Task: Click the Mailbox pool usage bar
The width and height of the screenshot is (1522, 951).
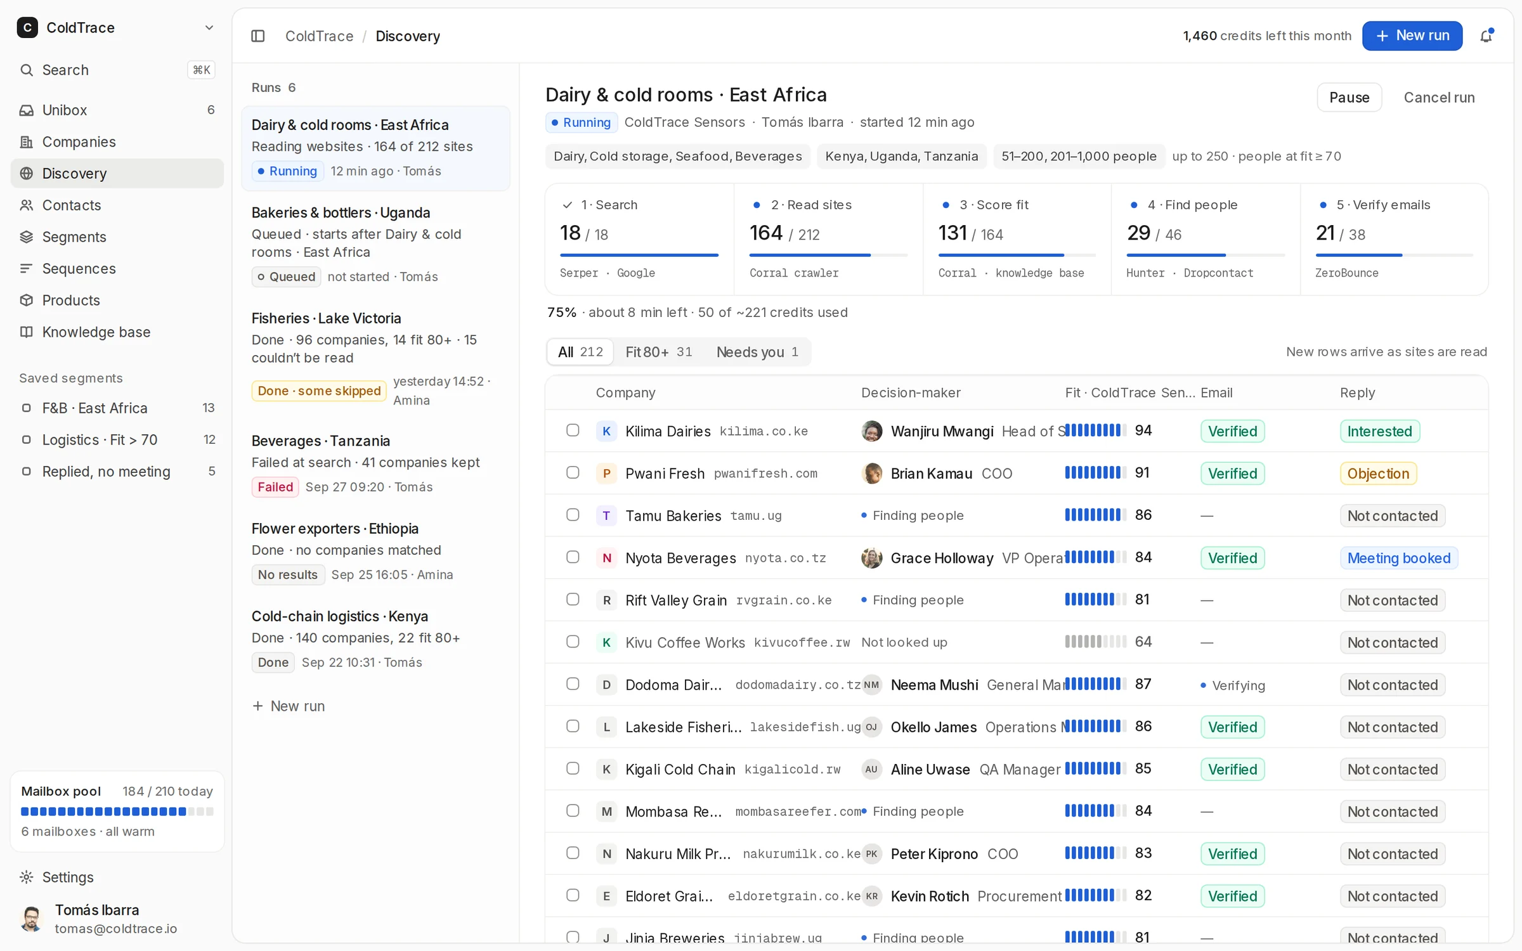Action: click(117, 812)
